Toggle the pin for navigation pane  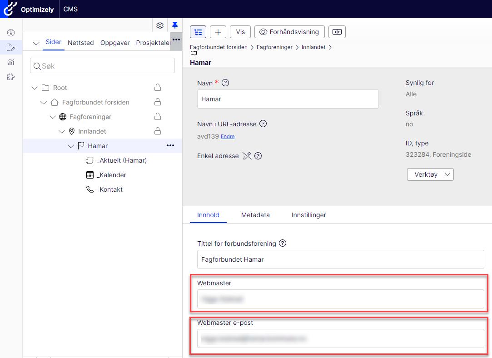click(x=175, y=25)
